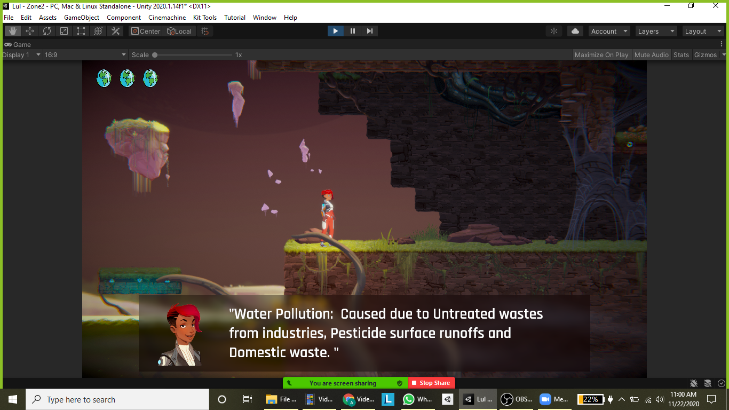This screenshot has height=410, width=729.
Task: Toggle Play mode
Action: [x=336, y=31]
